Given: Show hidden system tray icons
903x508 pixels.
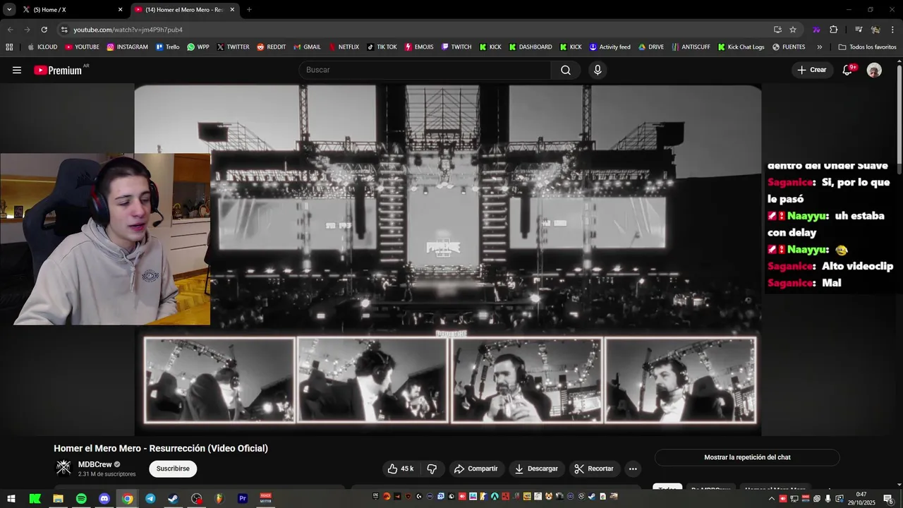Looking at the screenshot, I should tap(771, 498).
